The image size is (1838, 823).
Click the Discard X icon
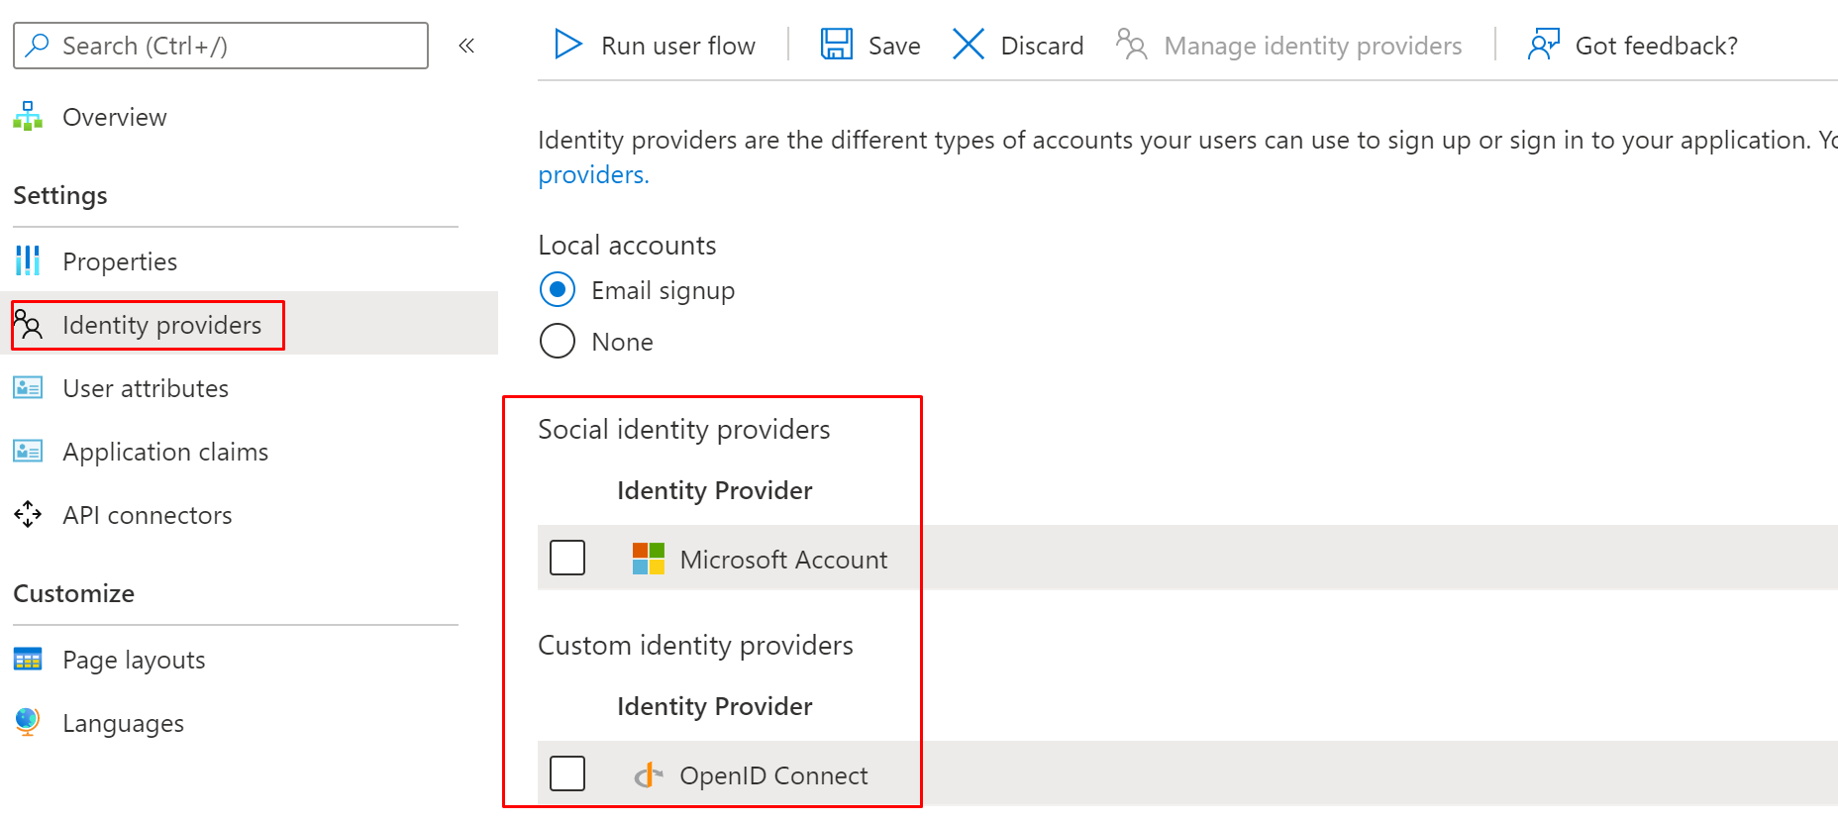click(x=968, y=45)
